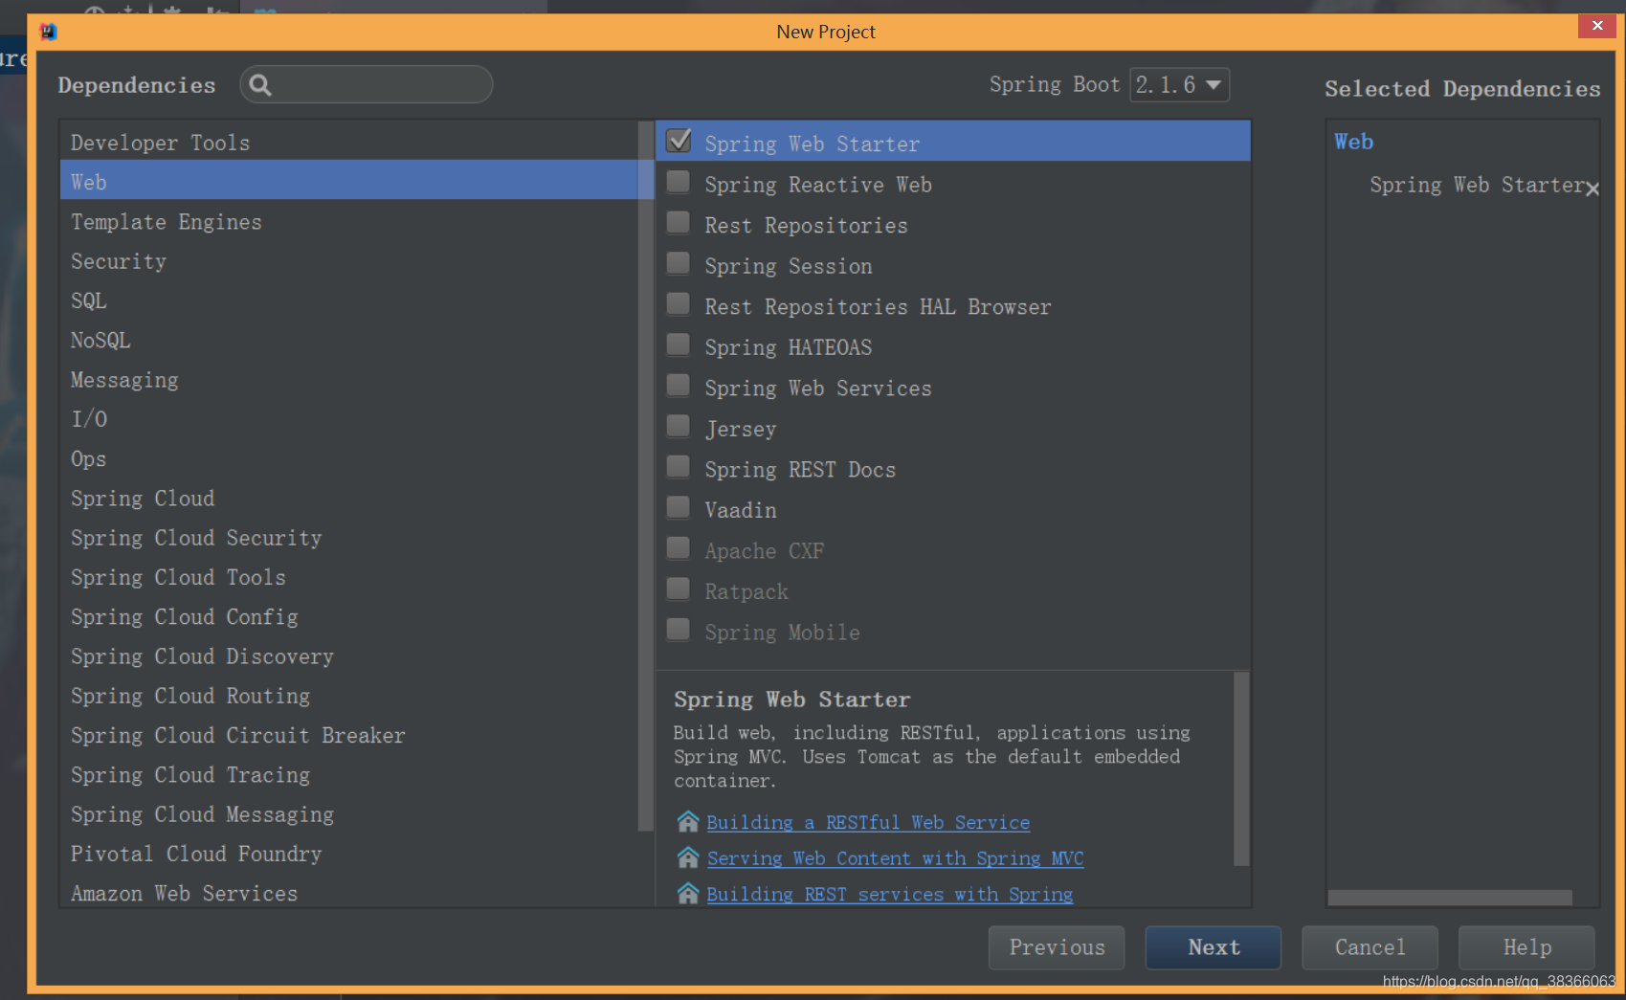1626x1000 pixels.
Task: Go back with the Previous button
Action: 1057,947
